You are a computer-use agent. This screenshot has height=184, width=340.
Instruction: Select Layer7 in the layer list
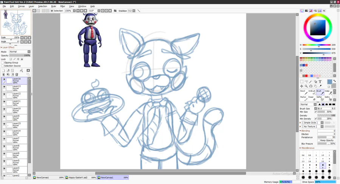click(14, 140)
